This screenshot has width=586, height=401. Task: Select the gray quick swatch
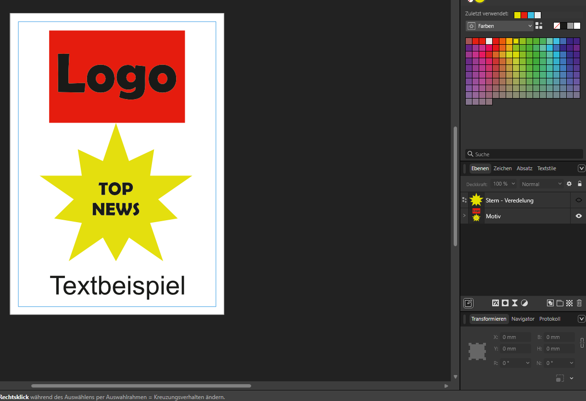pos(570,26)
